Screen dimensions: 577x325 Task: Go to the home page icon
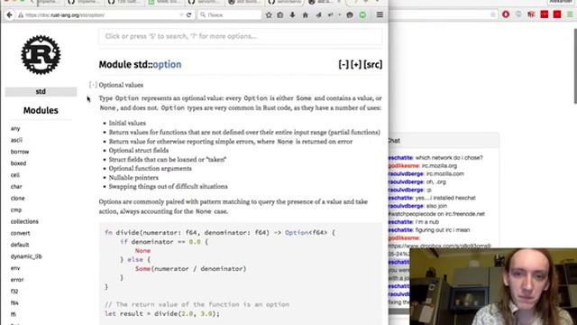pyautogui.click(x=305, y=15)
